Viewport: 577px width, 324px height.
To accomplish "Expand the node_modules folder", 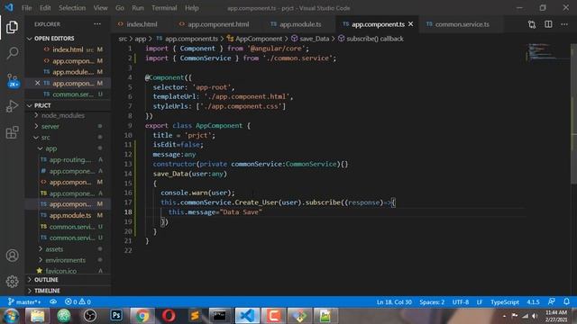I will 69,115.
